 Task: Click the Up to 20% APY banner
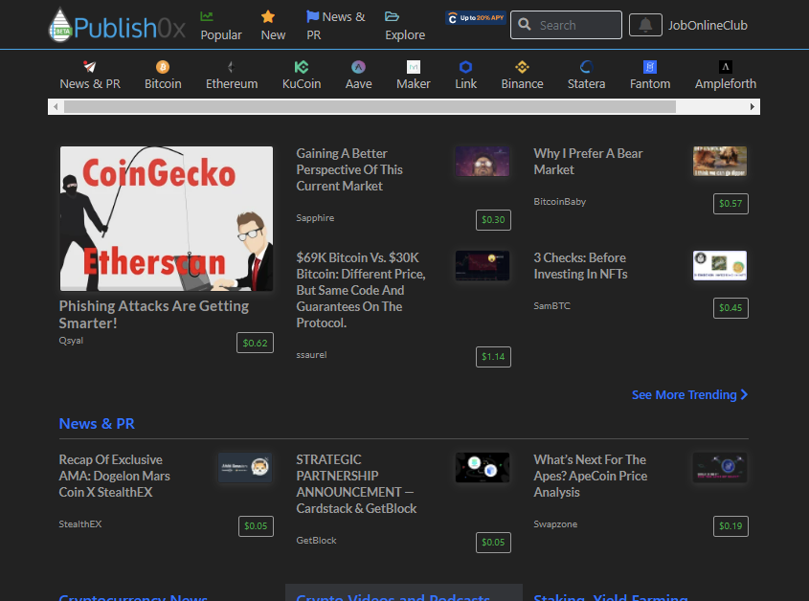pyautogui.click(x=476, y=18)
